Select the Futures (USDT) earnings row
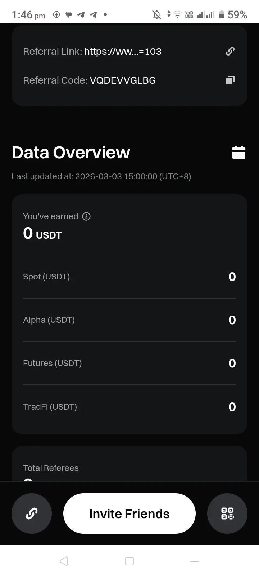This screenshot has height=577, width=259. click(x=129, y=363)
